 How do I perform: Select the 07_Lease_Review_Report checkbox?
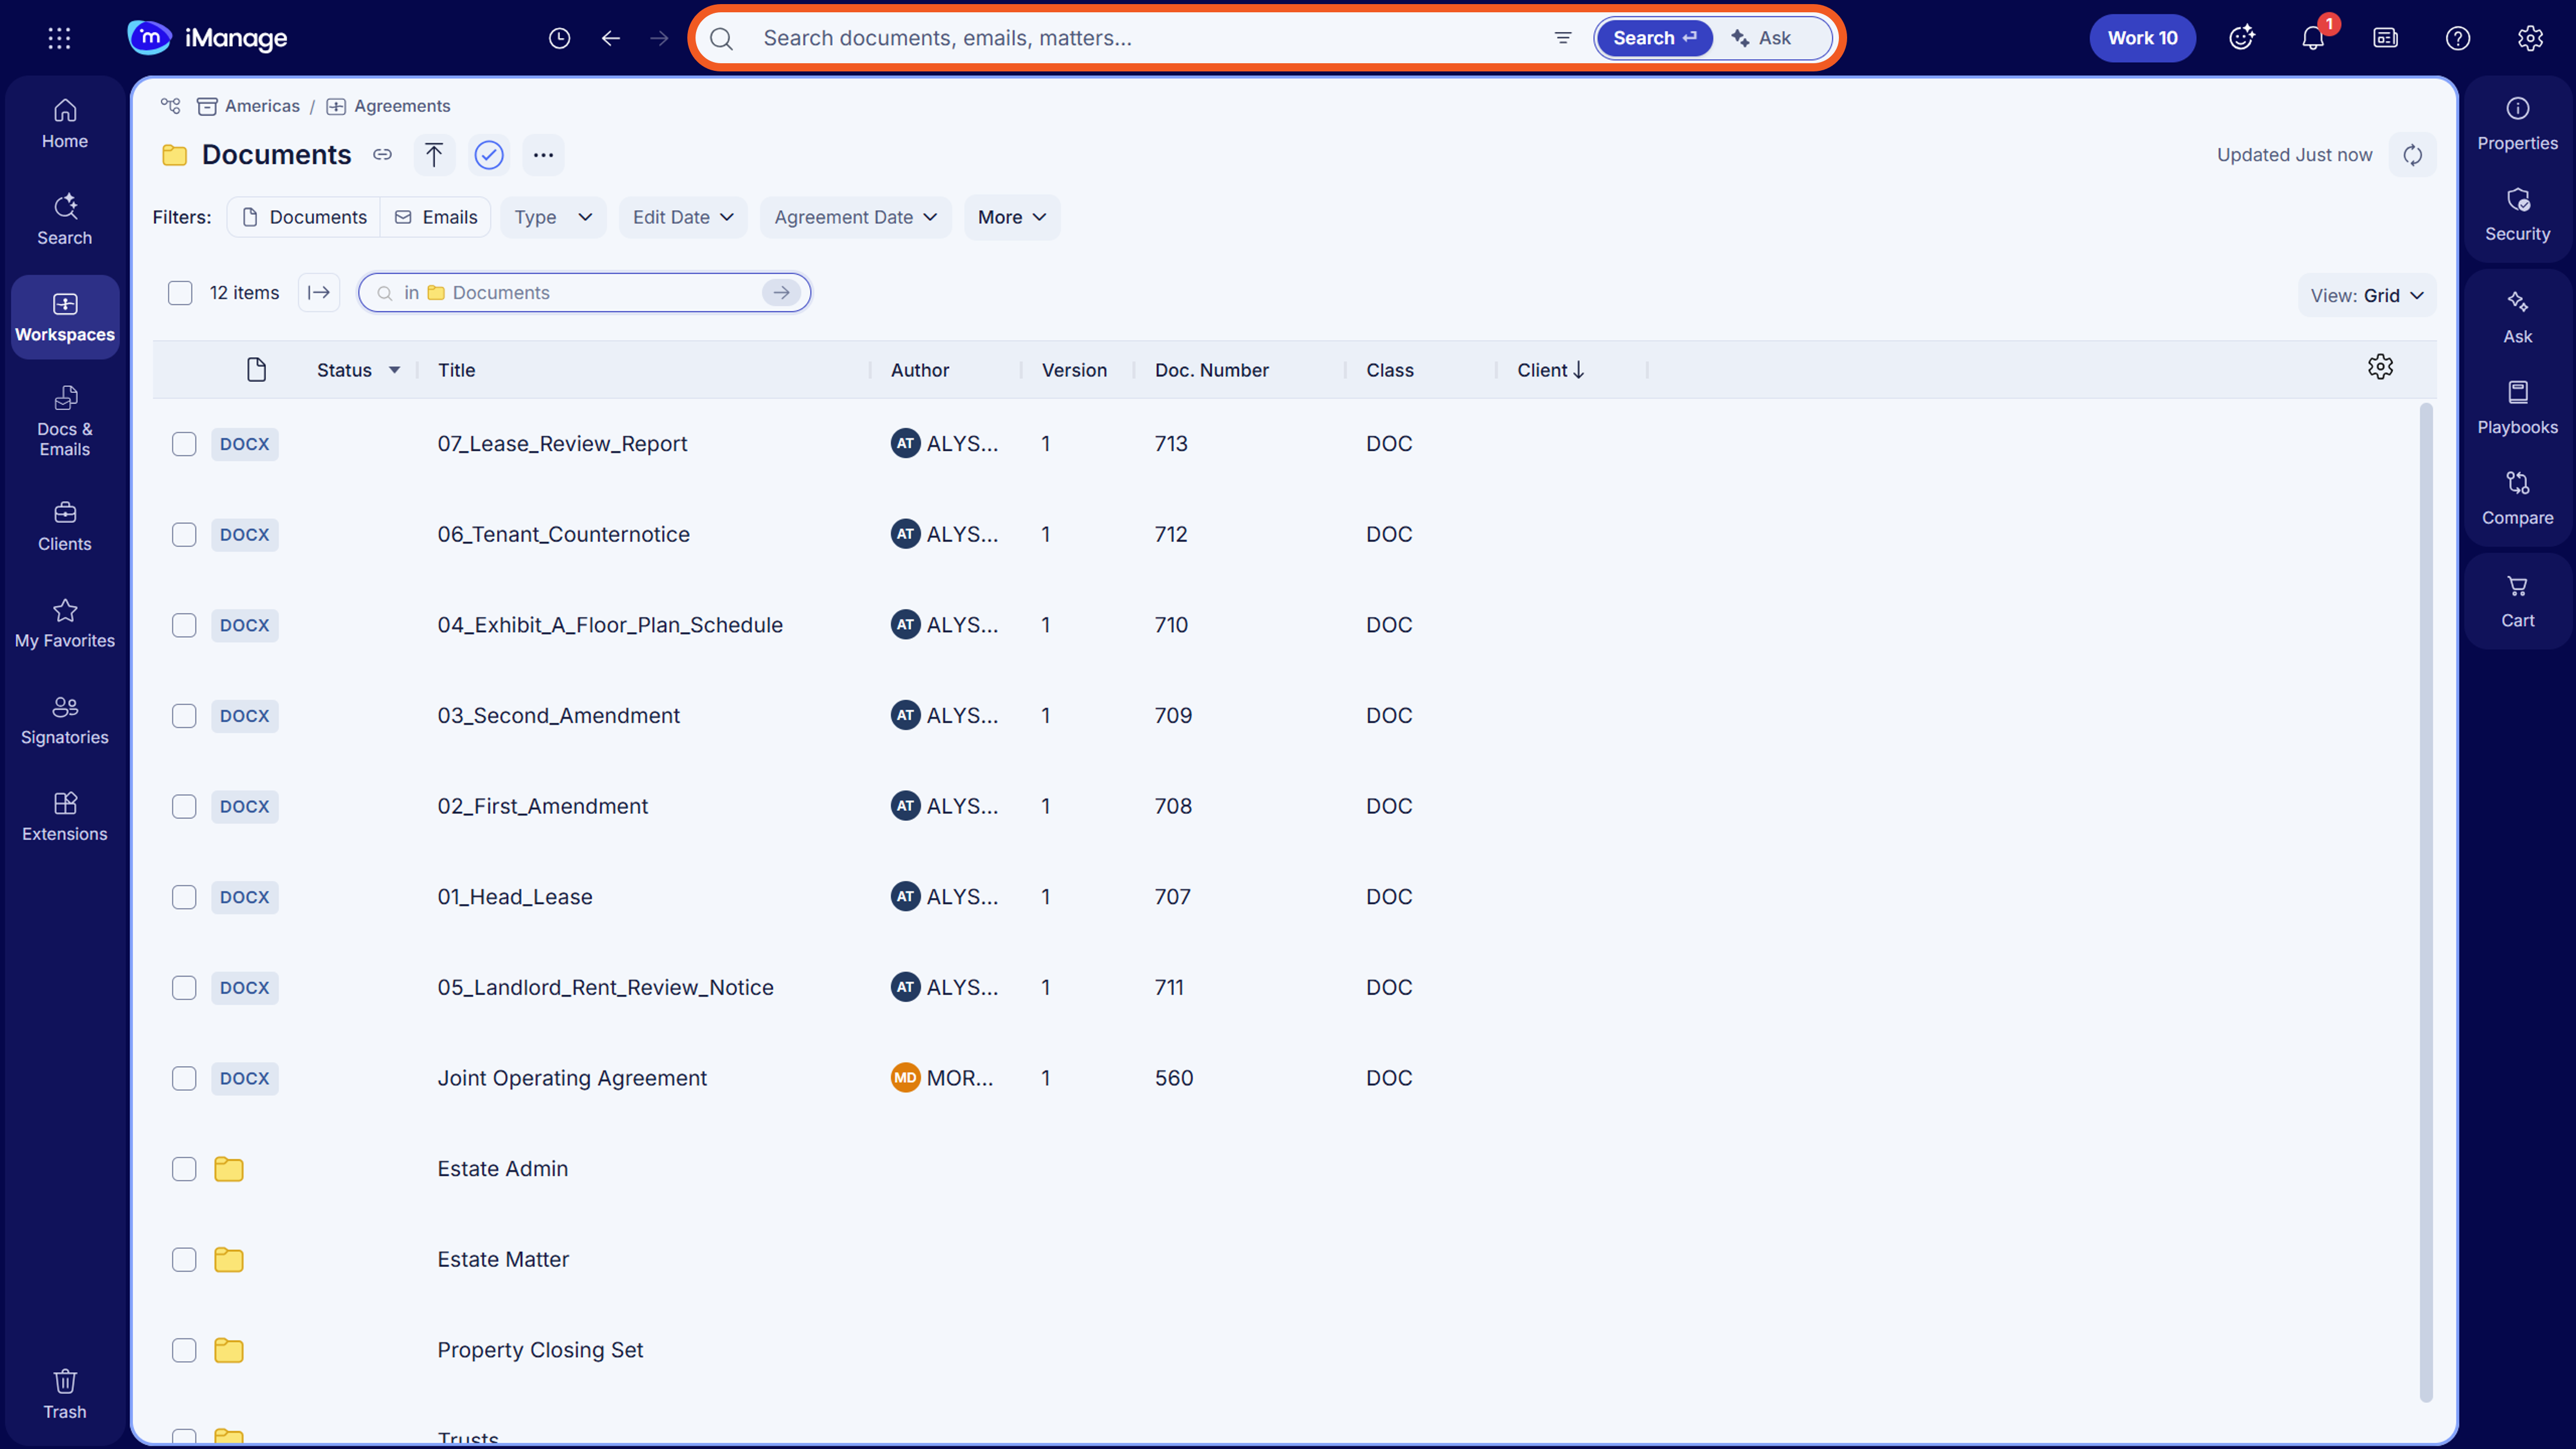(184, 444)
